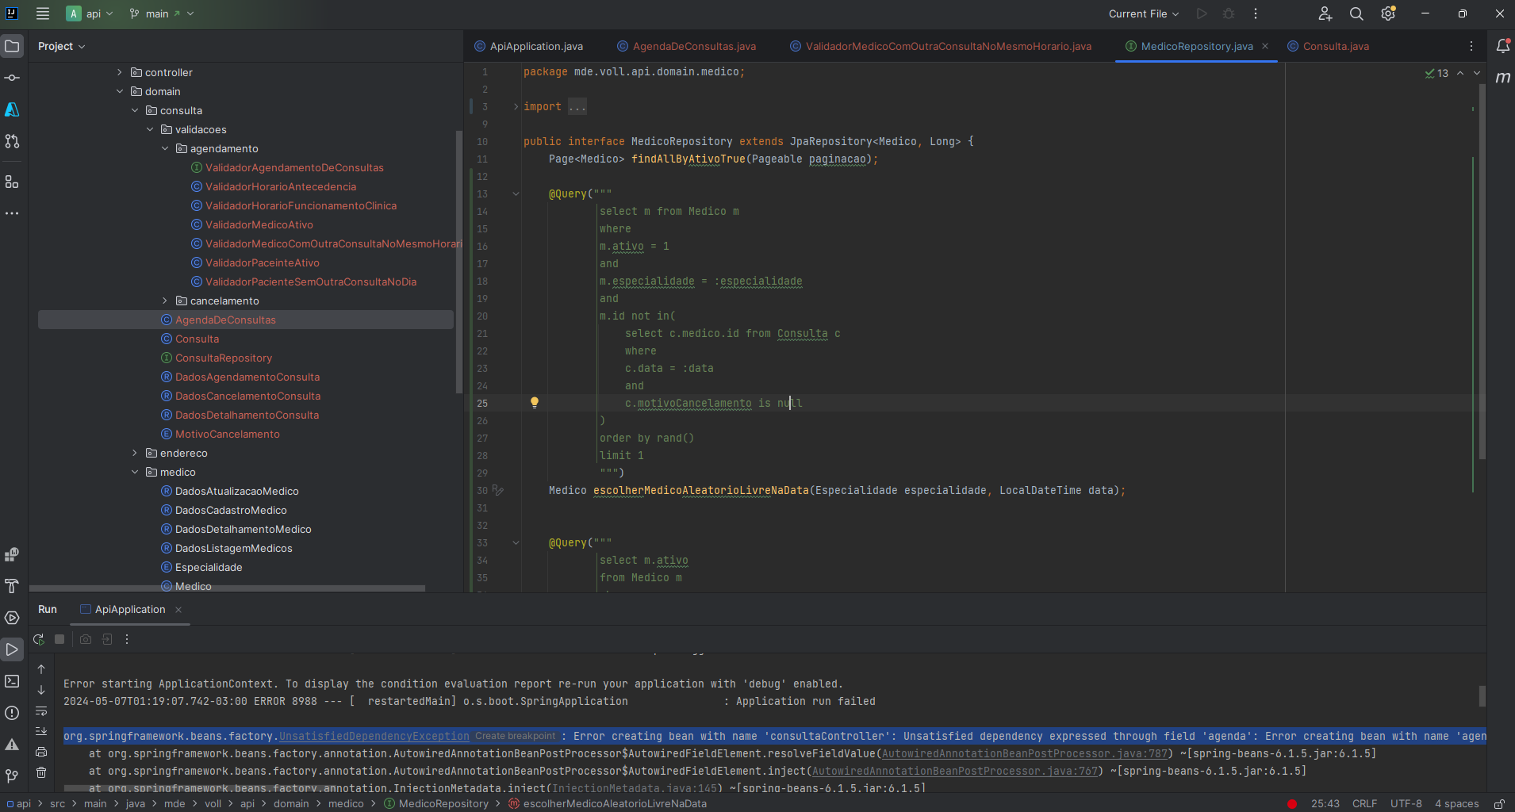Screen dimensions: 1515x812
Task: Stop the running ApiApplication
Action: point(59,639)
